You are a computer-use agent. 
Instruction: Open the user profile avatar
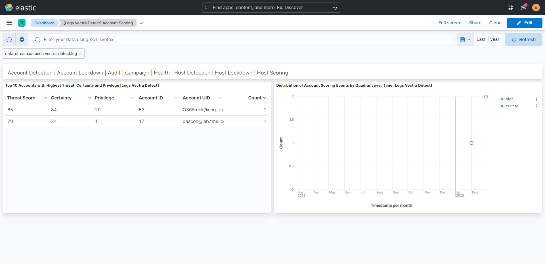click(536, 7)
